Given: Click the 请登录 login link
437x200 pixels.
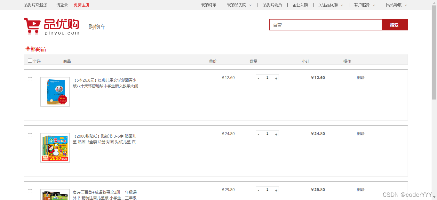Looking at the screenshot, I should click(62, 5).
